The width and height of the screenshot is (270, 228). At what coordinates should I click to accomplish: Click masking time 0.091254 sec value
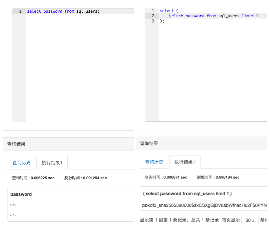pos(95,178)
